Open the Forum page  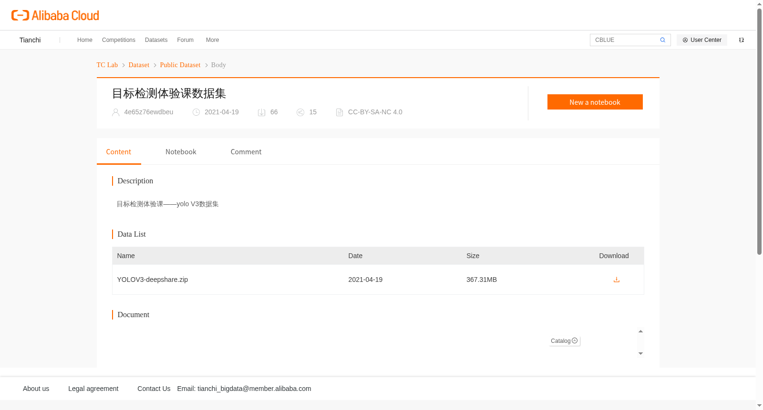click(x=185, y=40)
